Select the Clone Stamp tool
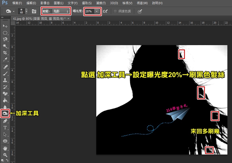 5,80
